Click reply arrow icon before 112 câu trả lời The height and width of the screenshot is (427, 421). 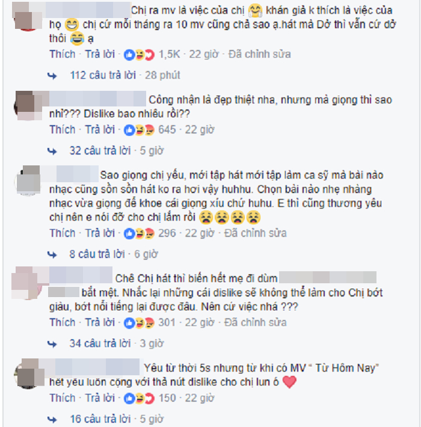click(52, 76)
